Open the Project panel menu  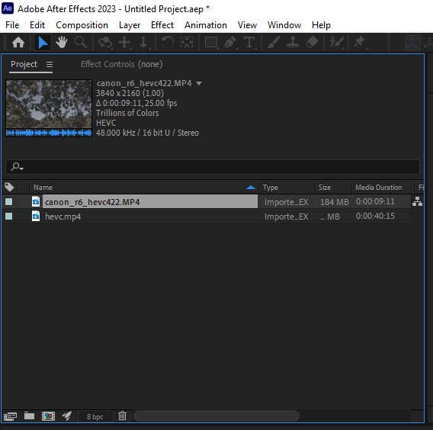50,64
